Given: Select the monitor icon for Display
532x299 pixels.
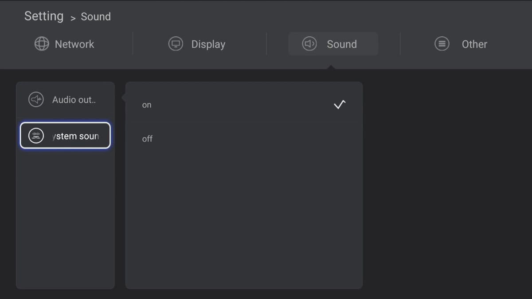Looking at the screenshot, I should click(176, 44).
